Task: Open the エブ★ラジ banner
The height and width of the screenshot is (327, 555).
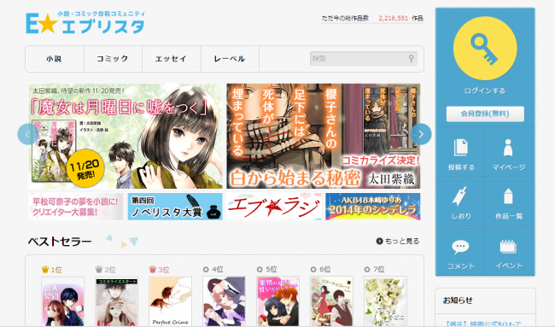Action: (274, 207)
